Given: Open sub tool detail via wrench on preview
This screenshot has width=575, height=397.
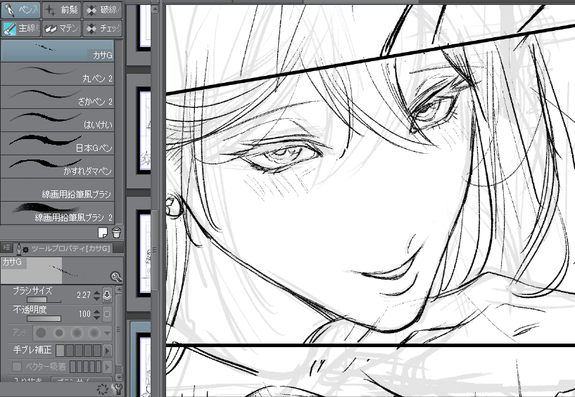Looking at the screenshot, I should pos(116,277).
